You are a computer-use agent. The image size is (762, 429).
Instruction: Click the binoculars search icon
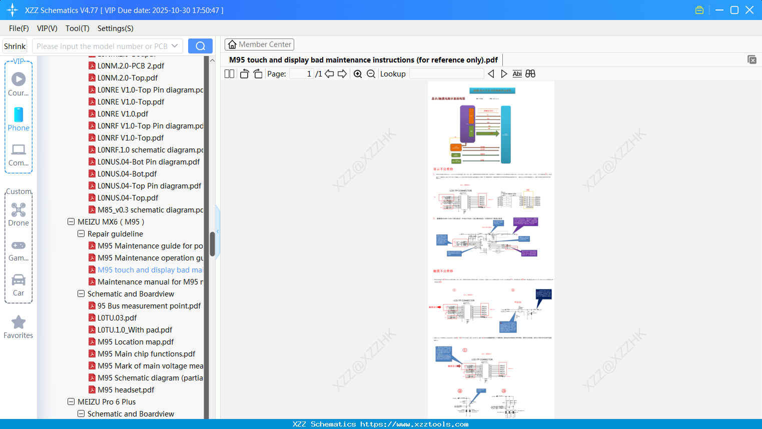tap(530, 73)
